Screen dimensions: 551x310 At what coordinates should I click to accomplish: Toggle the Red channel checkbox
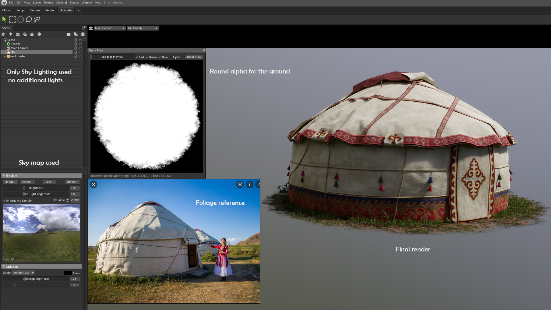tap(137, 57)
